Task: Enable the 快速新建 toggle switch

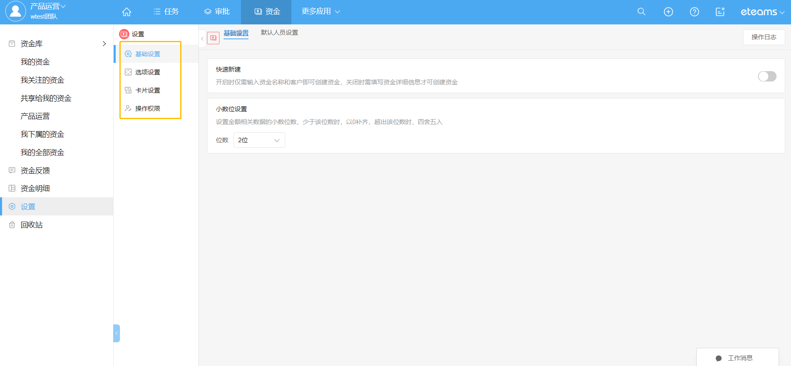Action: click(767, 76)
